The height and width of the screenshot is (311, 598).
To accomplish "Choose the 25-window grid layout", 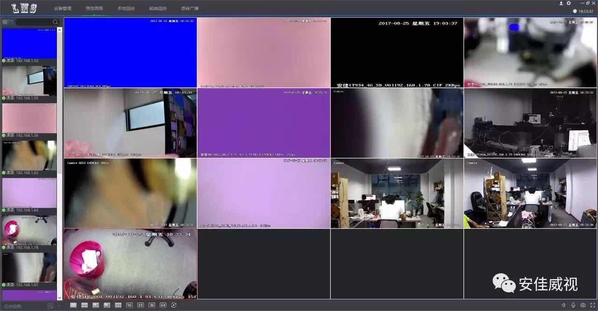I will click(x=141, y=305).
